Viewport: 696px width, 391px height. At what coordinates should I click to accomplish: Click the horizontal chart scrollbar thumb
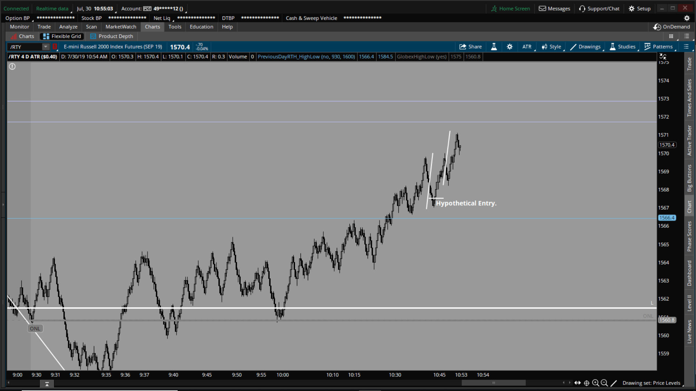493,383
